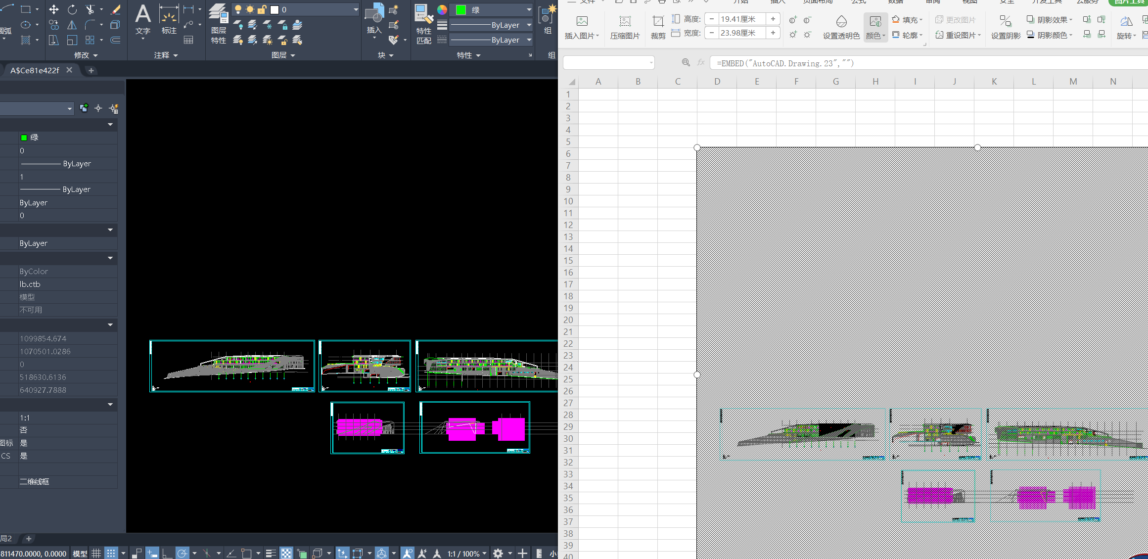Select the Rectangular Array tool
The height and width of the screenshot is (559, 1148).
(90, 40)
